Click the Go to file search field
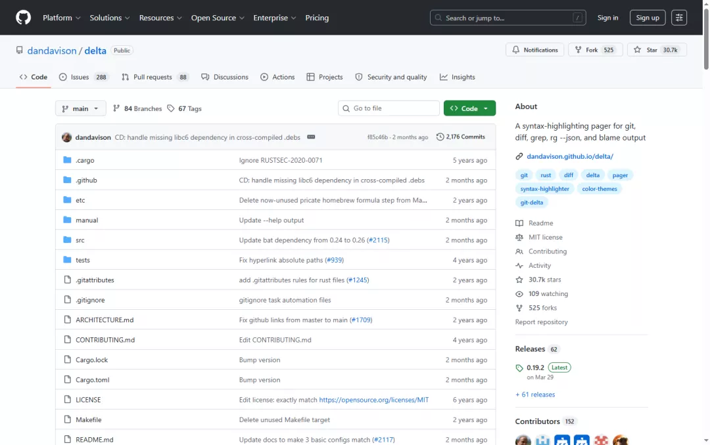710x445 pixels. (389, 108)
